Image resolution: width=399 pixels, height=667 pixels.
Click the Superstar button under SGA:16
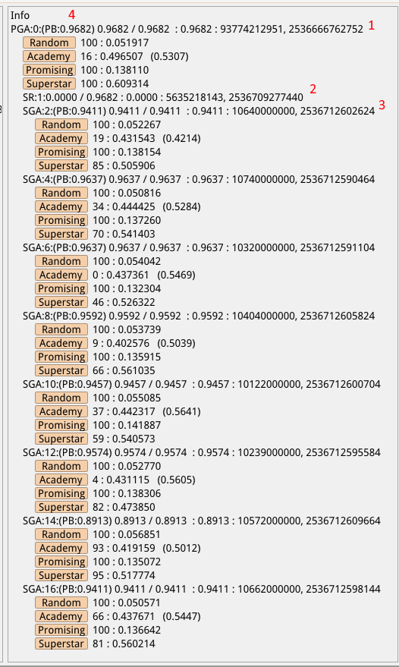pos(61,643)
